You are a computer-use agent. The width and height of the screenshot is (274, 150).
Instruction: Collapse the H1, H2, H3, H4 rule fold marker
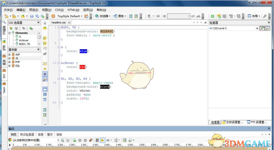click(59, 79)
